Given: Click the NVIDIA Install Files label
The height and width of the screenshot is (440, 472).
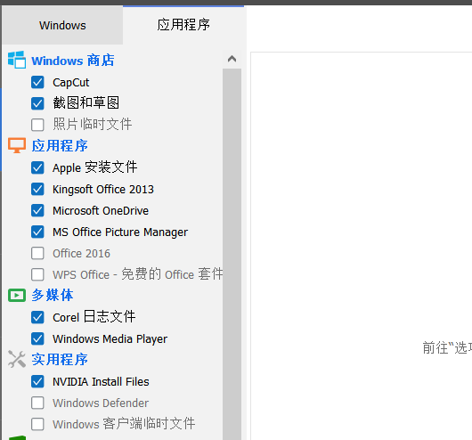Looking at the screenshot, I should coord(101,382).
